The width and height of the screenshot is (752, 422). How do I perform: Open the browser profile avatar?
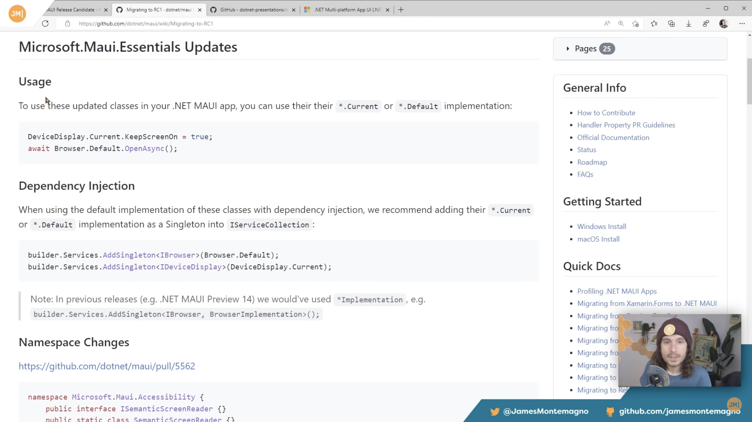click(724, 24)
